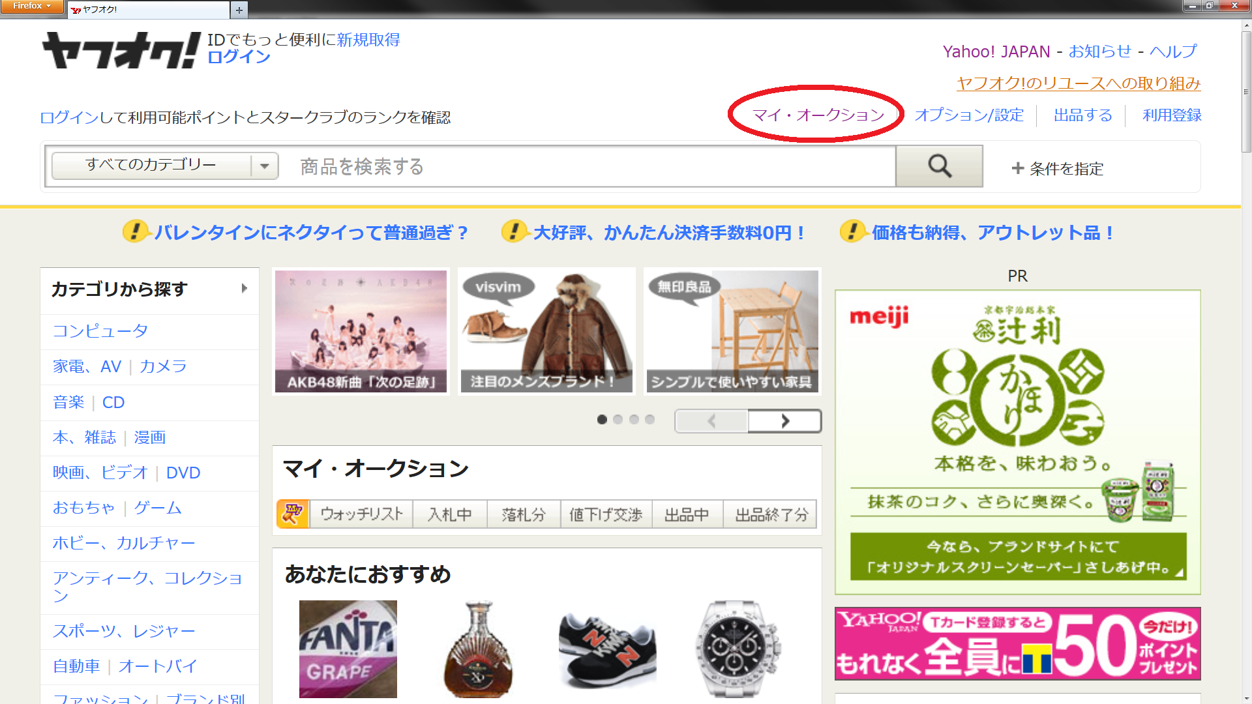
Task: Open the ホビー、カルチャー category
Action: click(x=124, y=543)
